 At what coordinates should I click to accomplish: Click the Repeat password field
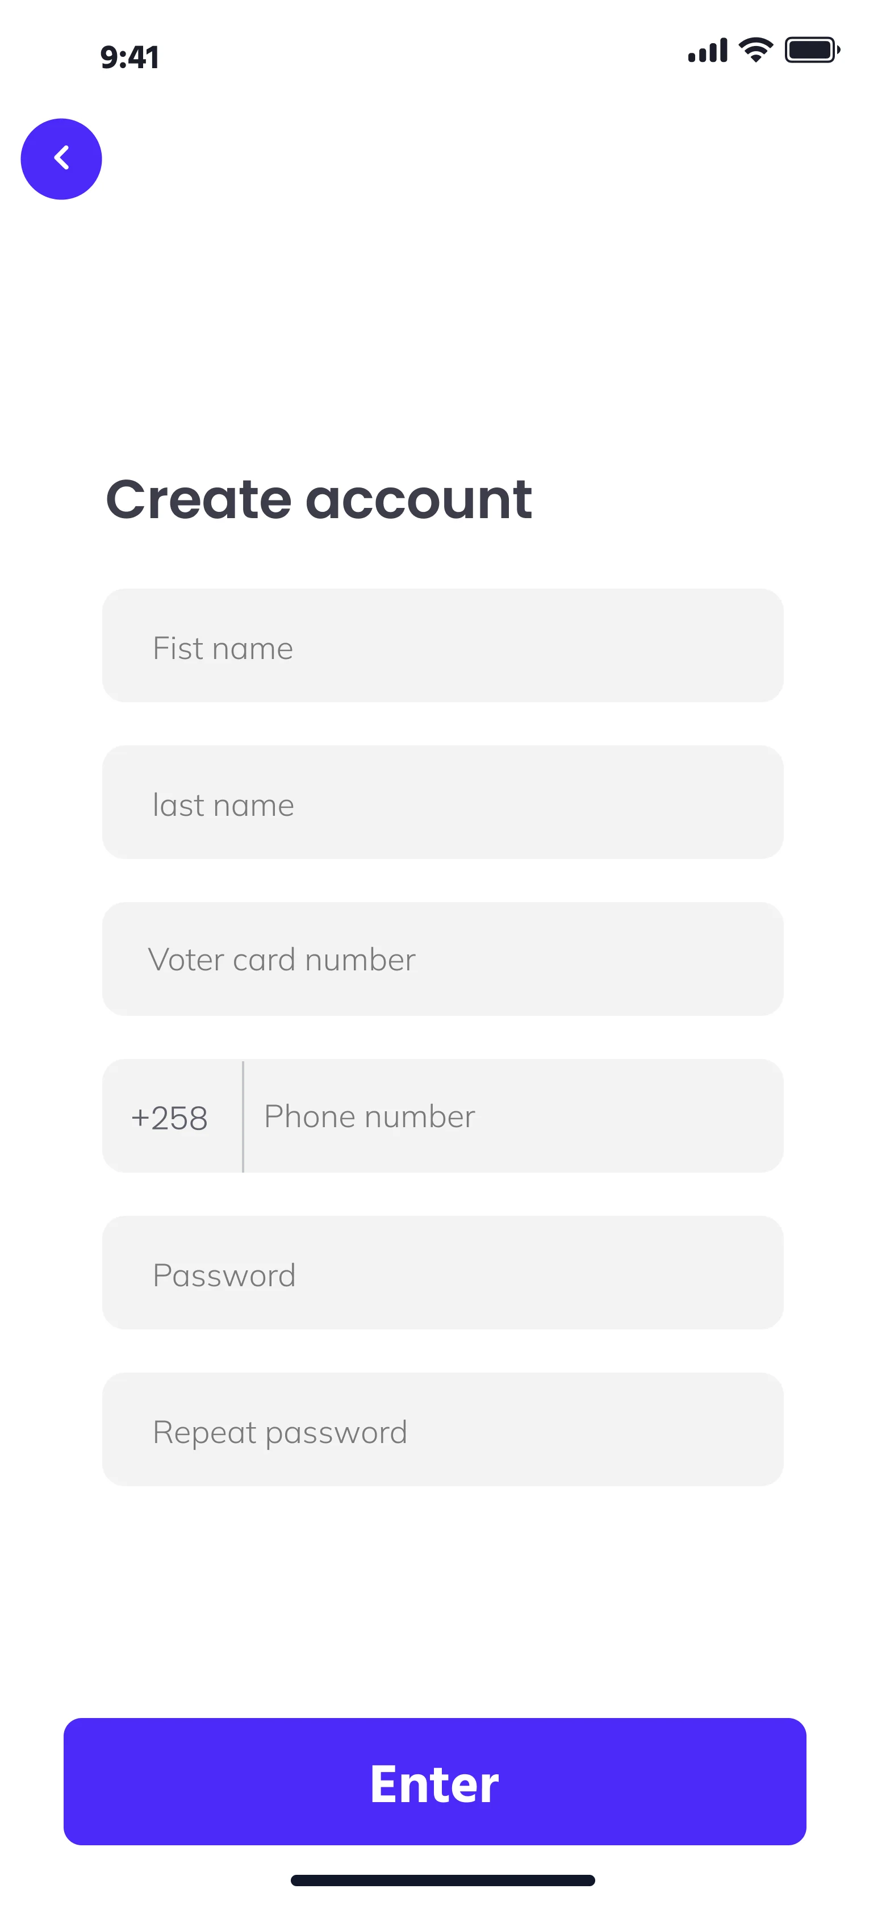click(442, 1429)
